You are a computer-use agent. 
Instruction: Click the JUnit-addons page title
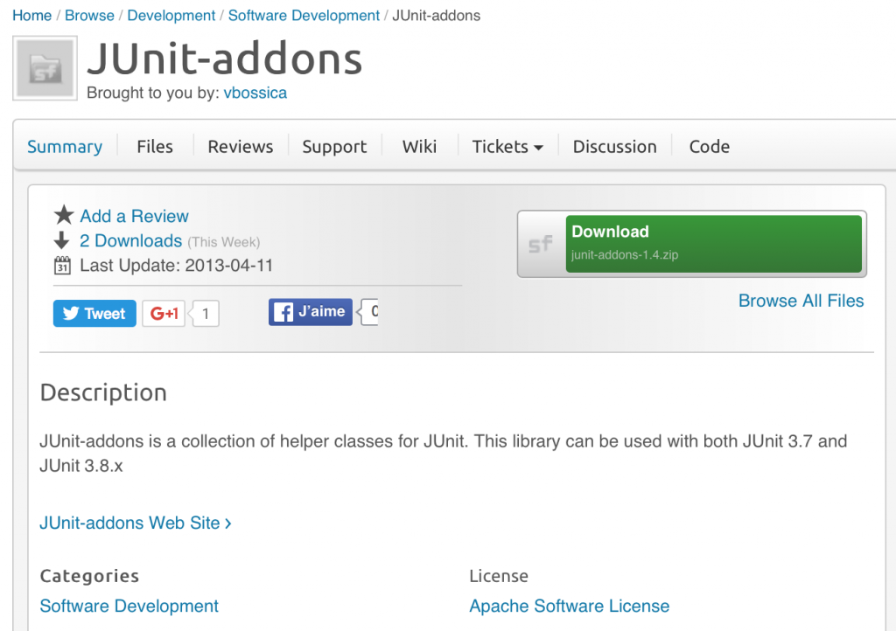[x=225, y=59]
